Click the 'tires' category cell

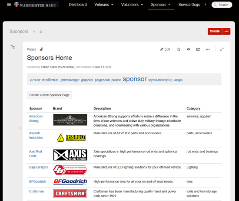click(189, 182)
